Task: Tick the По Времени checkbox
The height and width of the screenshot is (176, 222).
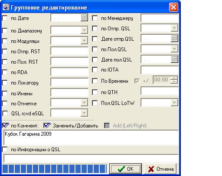Action: tap(95, 81)
